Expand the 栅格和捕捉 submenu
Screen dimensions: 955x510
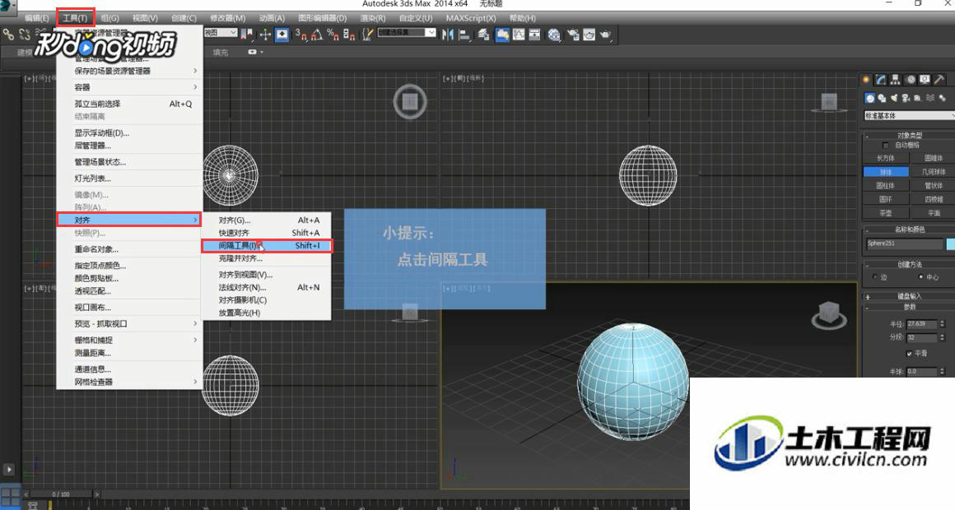129,341
